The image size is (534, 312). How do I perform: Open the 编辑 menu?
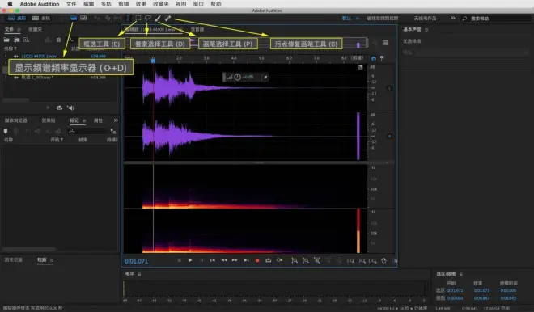pyautogui.click(x=88, y=4)
